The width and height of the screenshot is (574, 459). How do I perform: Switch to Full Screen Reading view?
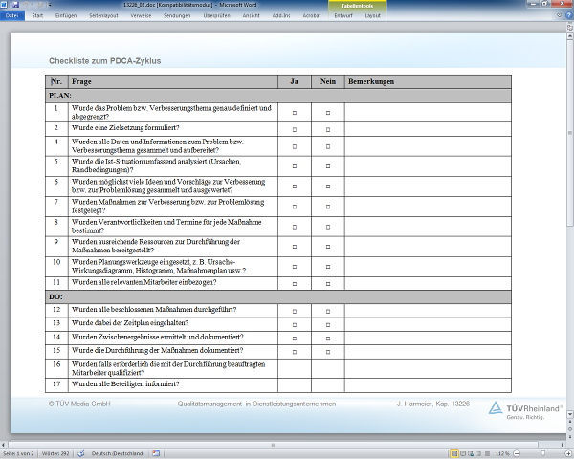coord(462,451)
